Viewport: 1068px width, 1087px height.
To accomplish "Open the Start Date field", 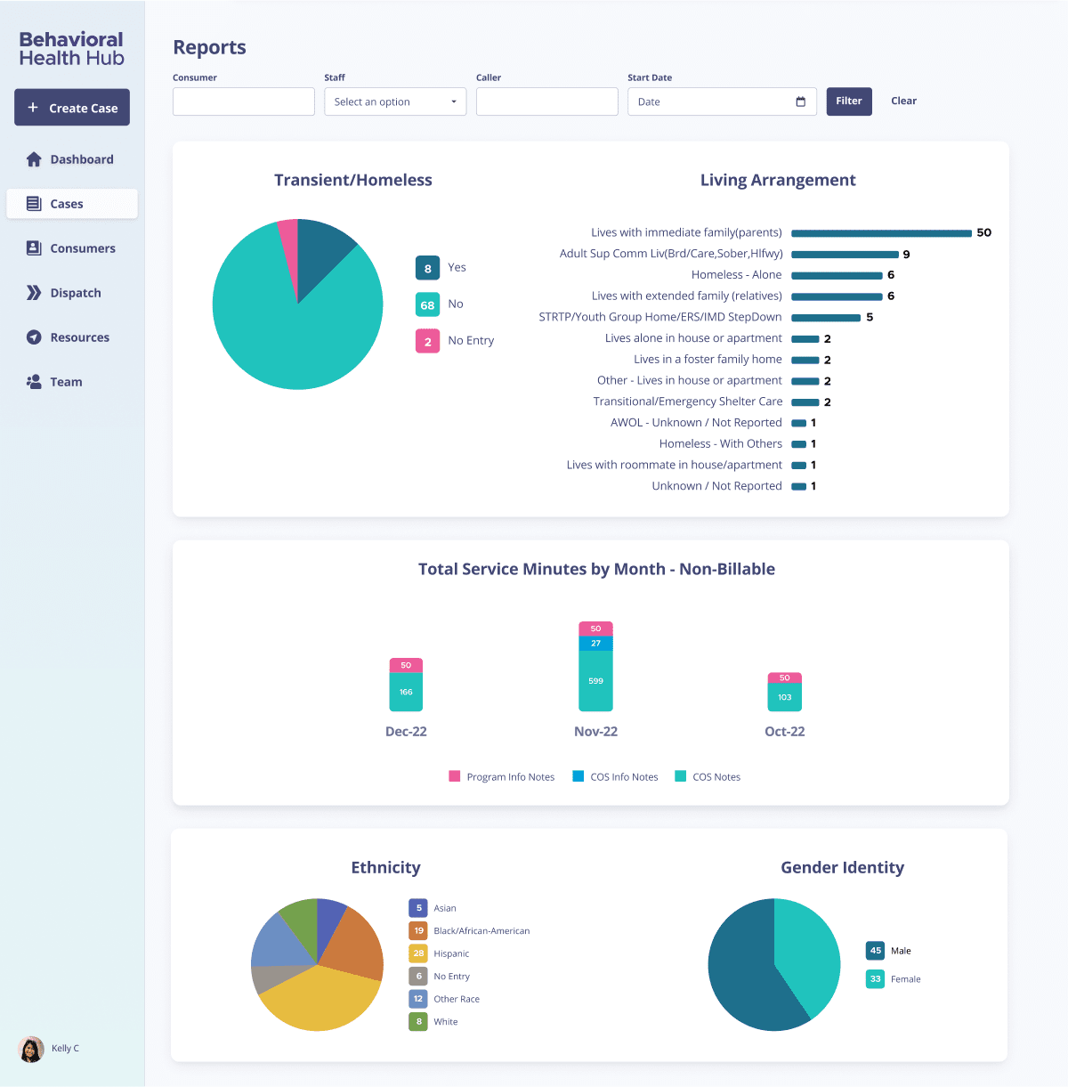I will pyautogui.click(x=712, y=101).
